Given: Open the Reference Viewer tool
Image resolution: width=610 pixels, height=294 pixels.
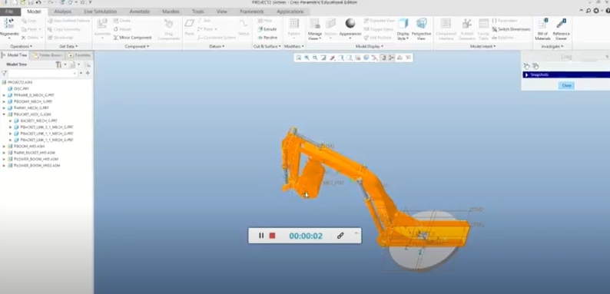Looking at the screenshot, I should point(561,24).
